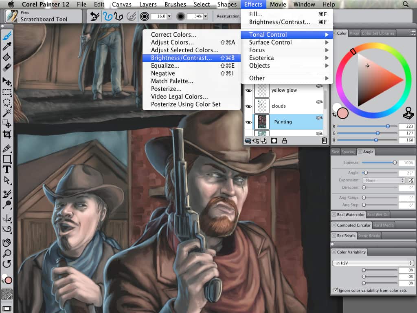The image size is (417, 313).
Task: Toggle visibility of the Painting layer
Action: point(249,122)
